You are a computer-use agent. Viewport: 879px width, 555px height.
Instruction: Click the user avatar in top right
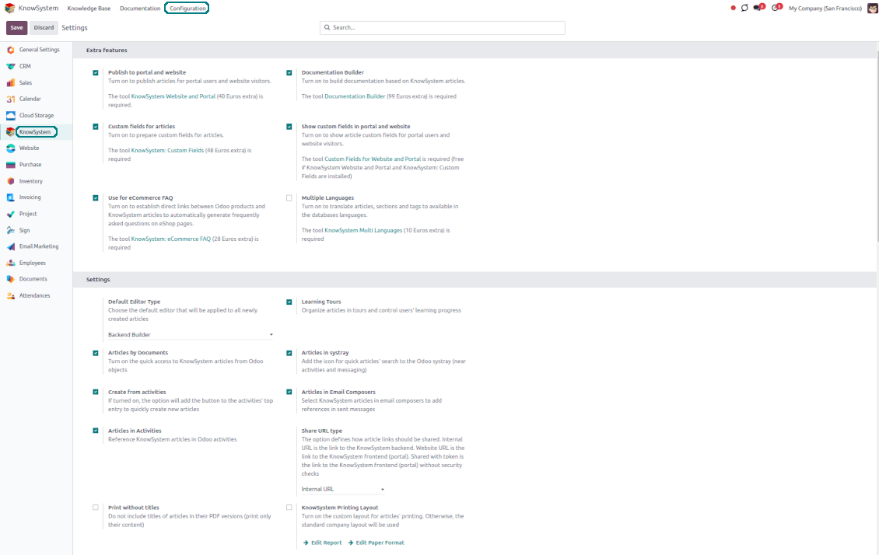pos(872,8)
